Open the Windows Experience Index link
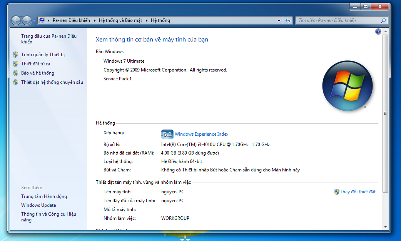The height and width of the screenshot is (241, 401). tap(202, 134)
